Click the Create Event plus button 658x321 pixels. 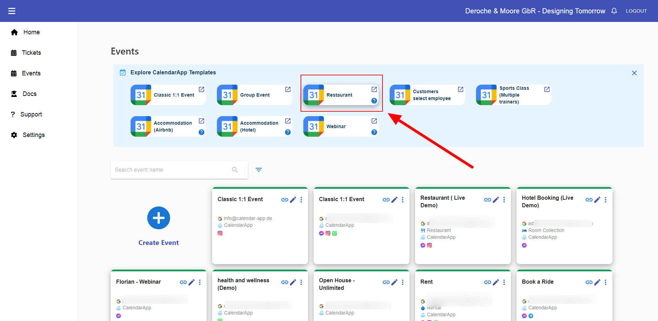tap(158, 218)
